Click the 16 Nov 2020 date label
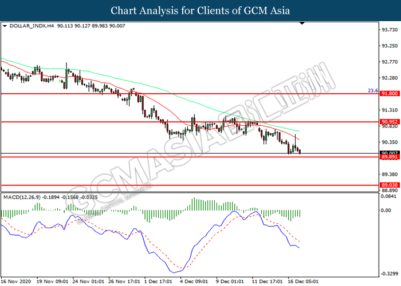 17,281
